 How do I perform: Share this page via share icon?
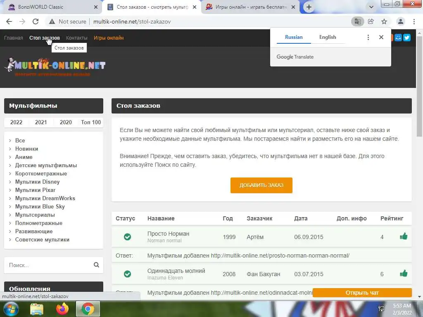coord(371,21)
